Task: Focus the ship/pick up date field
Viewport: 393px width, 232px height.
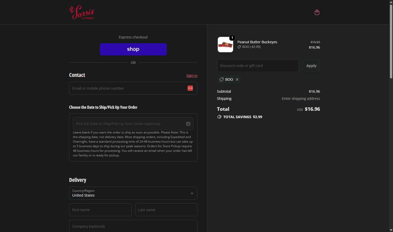Action: 133,124
